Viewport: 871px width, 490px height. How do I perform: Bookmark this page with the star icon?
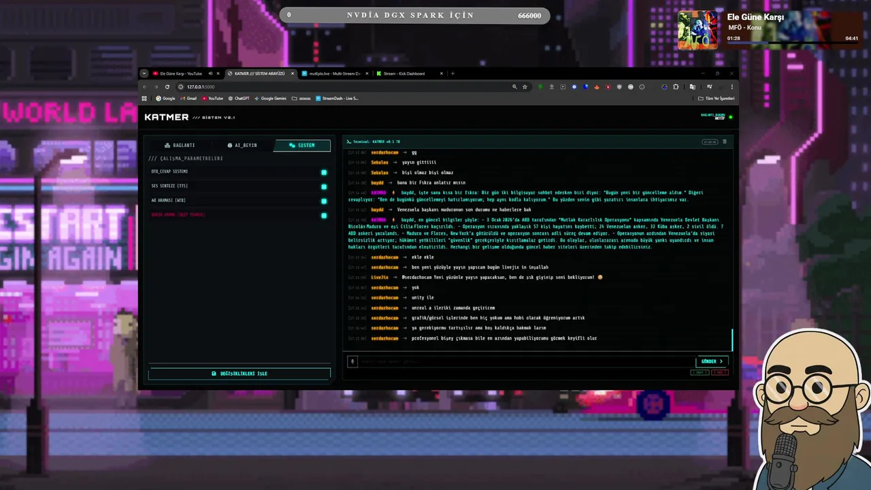[525, 87]
